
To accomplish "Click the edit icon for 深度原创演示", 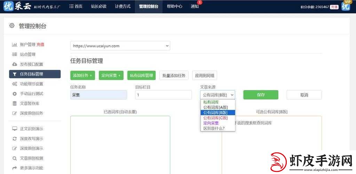I will point(15,148).
